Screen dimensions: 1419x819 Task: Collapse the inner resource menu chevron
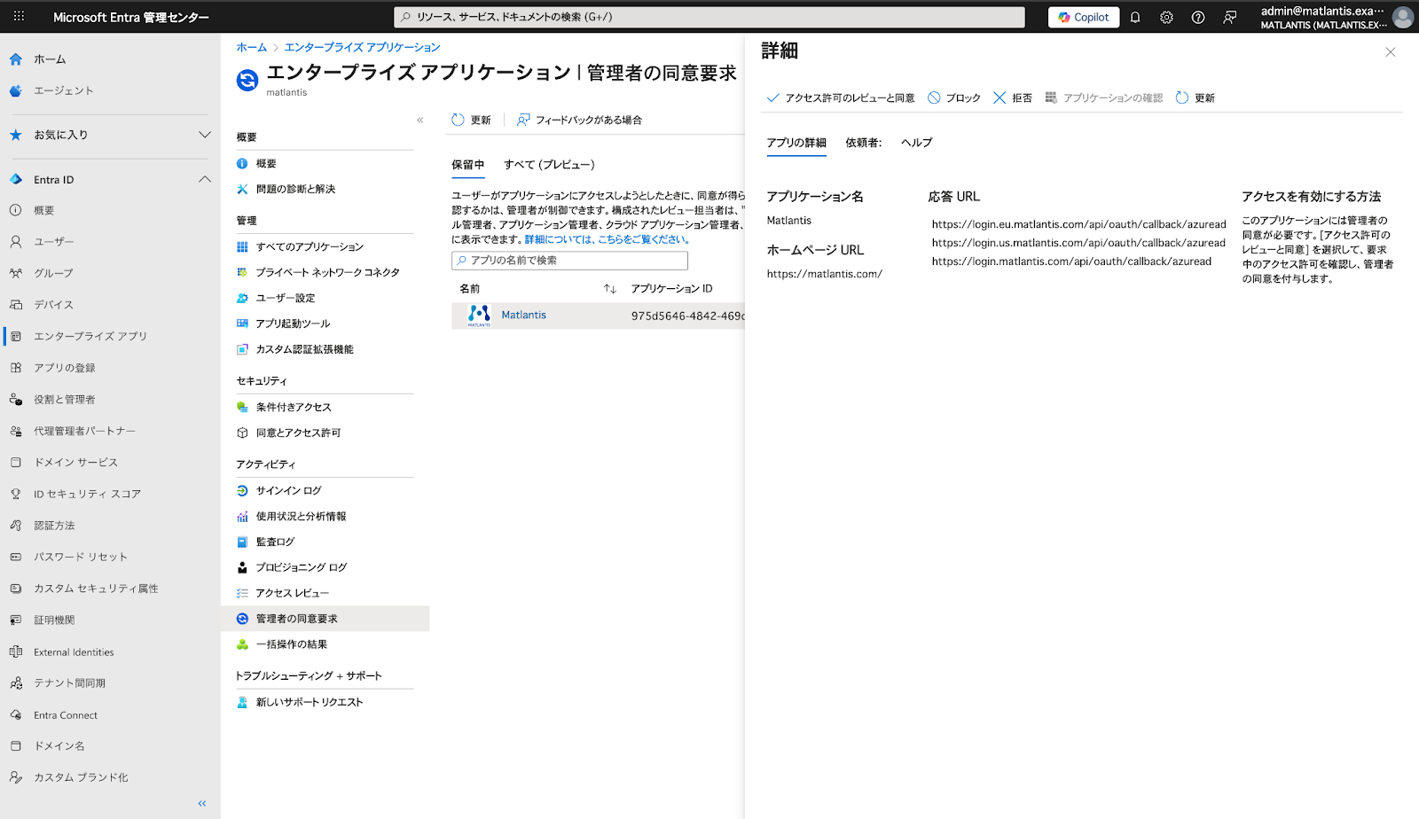point(420,120)
